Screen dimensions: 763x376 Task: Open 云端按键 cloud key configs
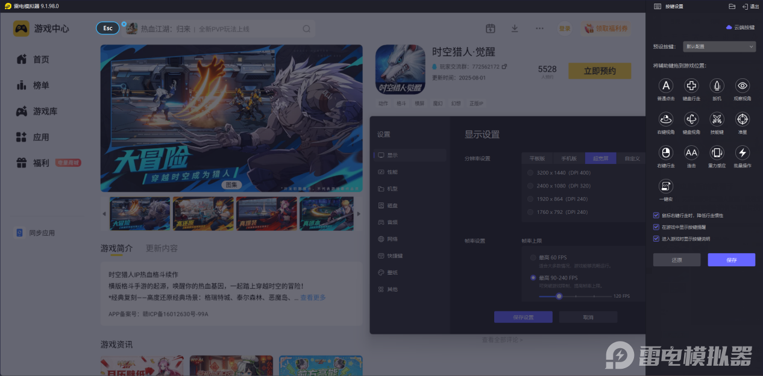click(x=740, y=28)
